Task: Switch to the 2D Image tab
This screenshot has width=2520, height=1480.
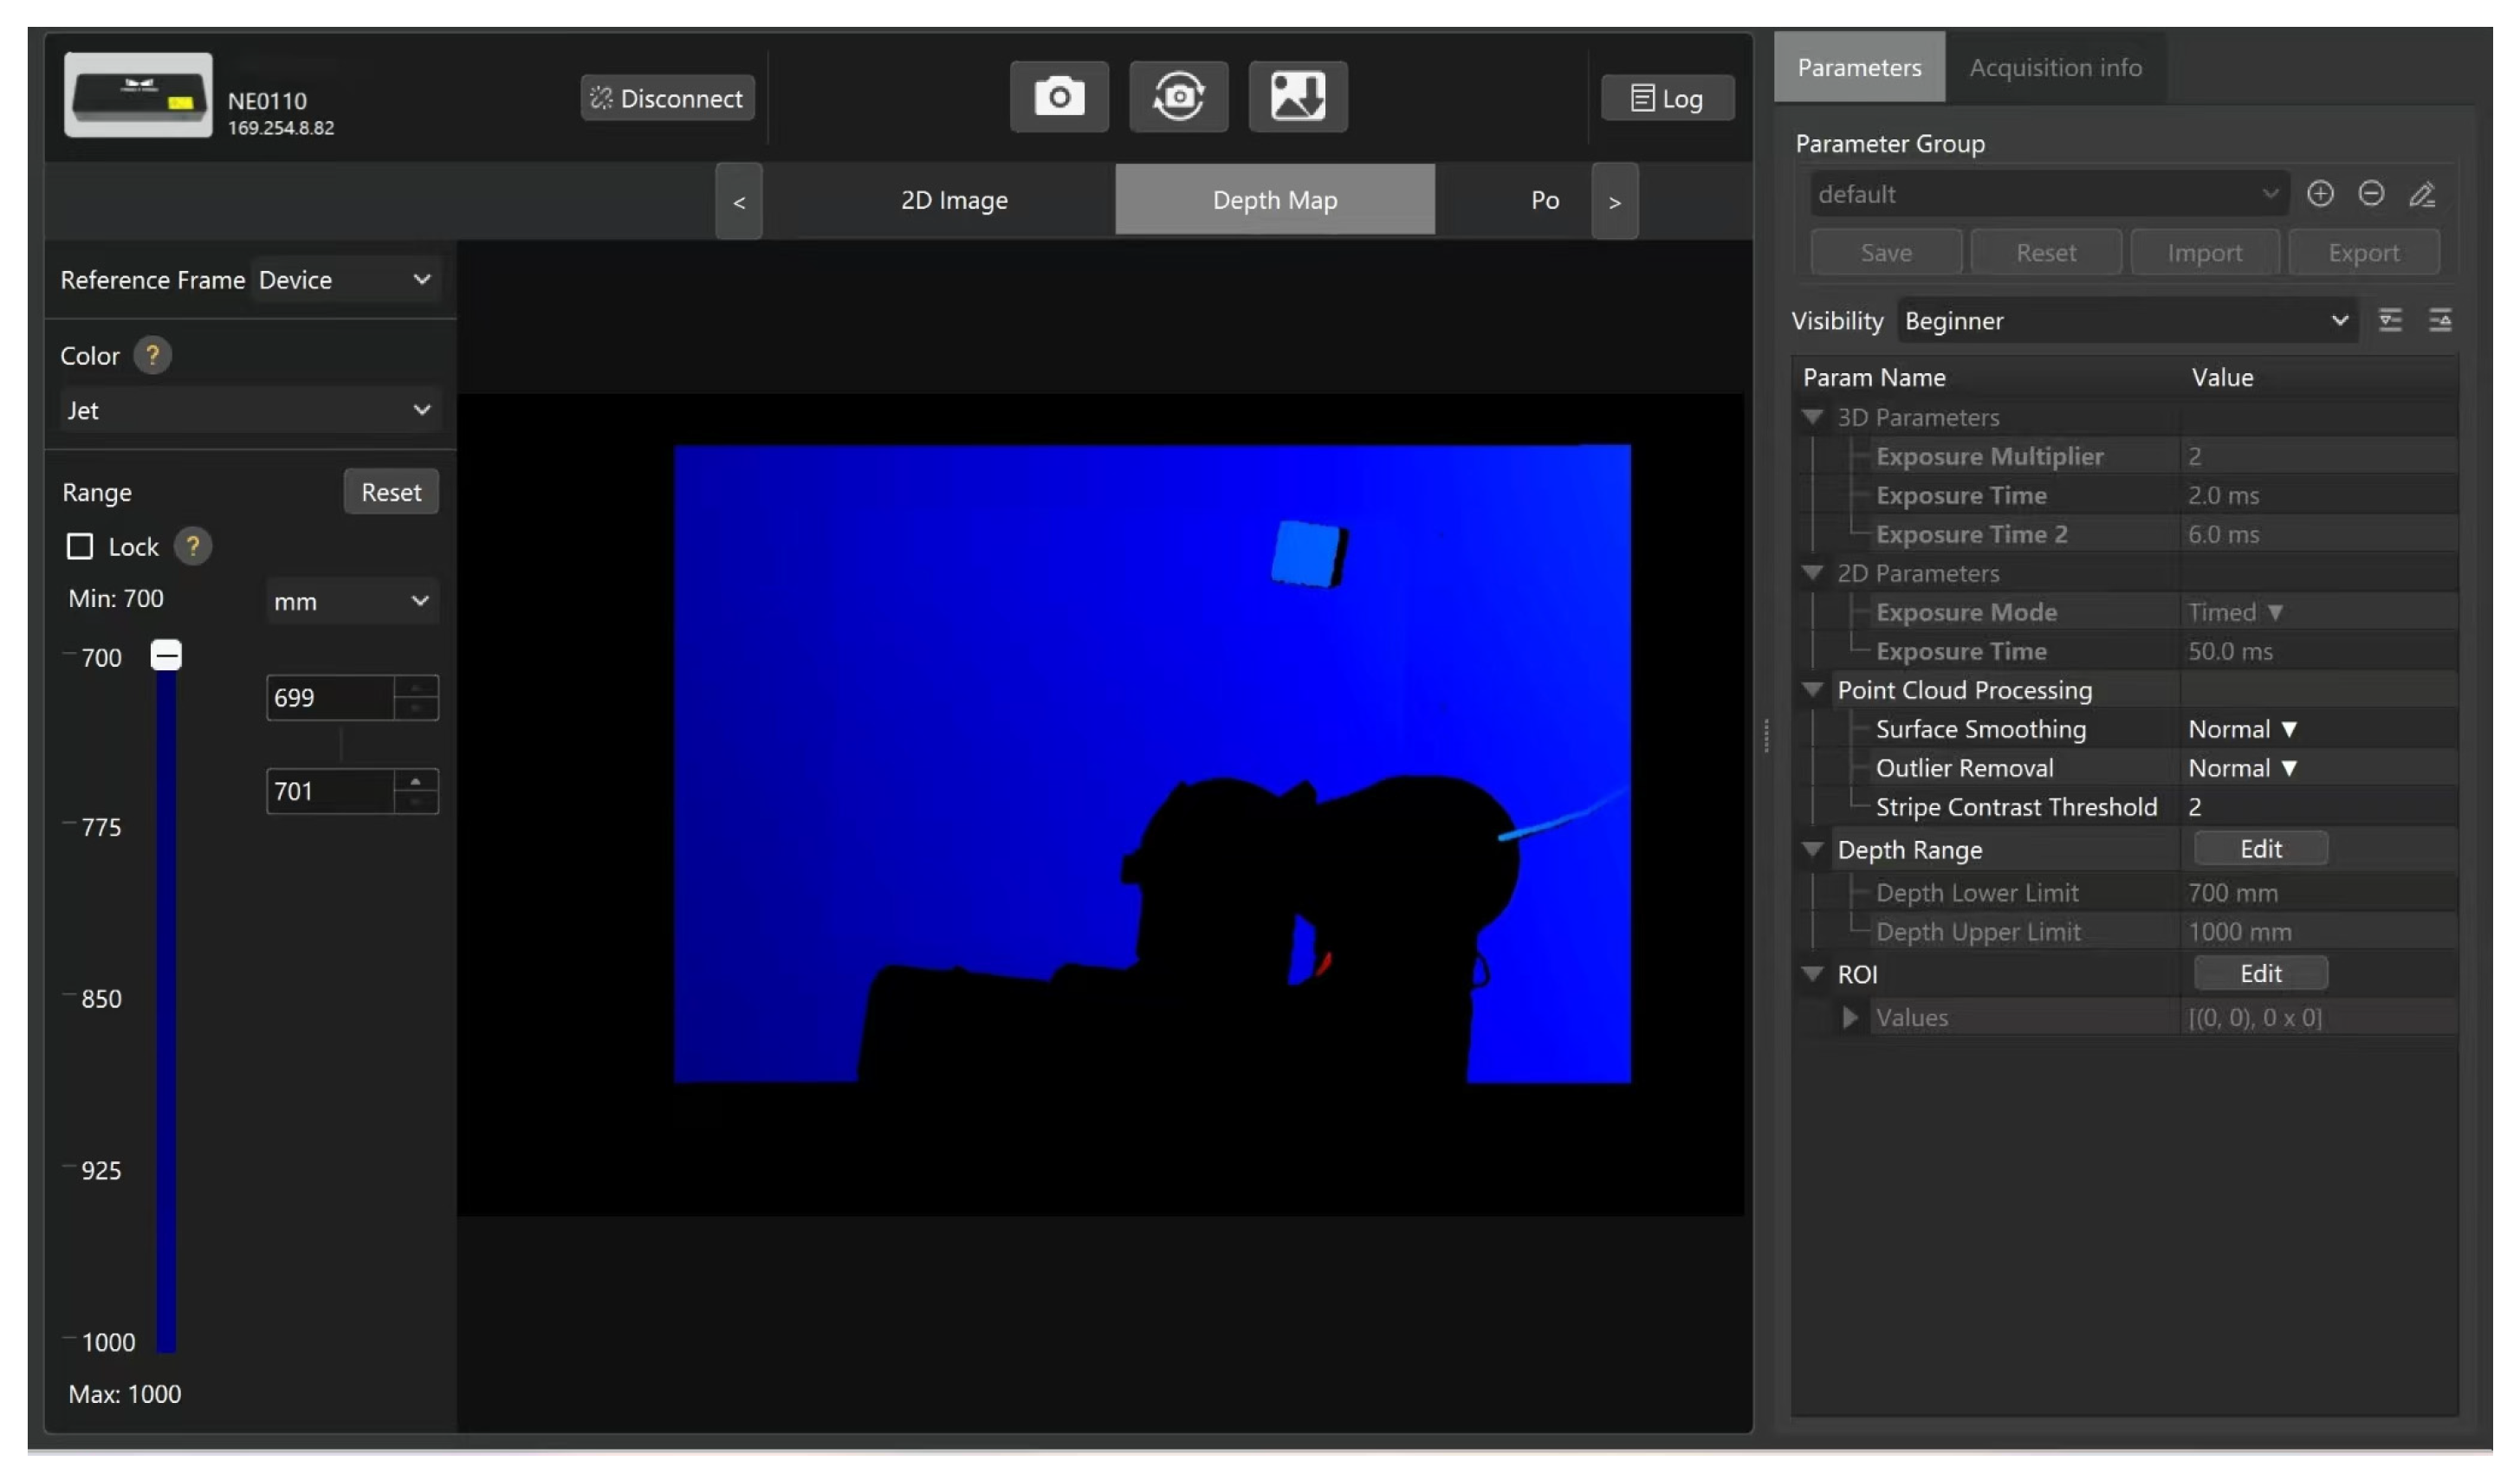Action: tap(954, 200)
